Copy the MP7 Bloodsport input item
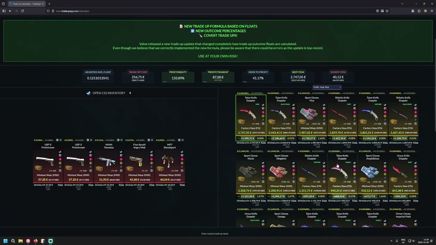The image size is (436, 245). [x=179, y=140]
